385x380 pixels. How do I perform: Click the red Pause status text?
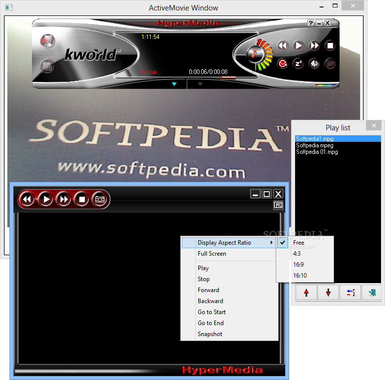coord(149,72)
